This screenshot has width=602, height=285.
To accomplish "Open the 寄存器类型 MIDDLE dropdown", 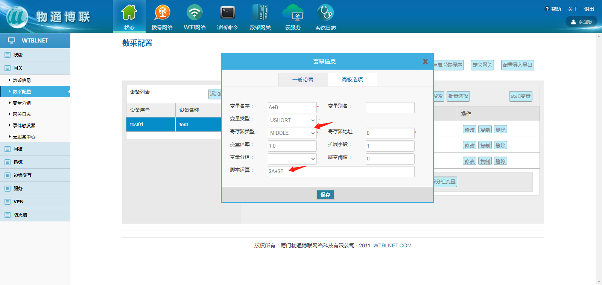I will click(292, 133).
